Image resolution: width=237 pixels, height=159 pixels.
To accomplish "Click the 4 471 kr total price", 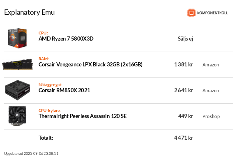I will click(x=184, y=138).
